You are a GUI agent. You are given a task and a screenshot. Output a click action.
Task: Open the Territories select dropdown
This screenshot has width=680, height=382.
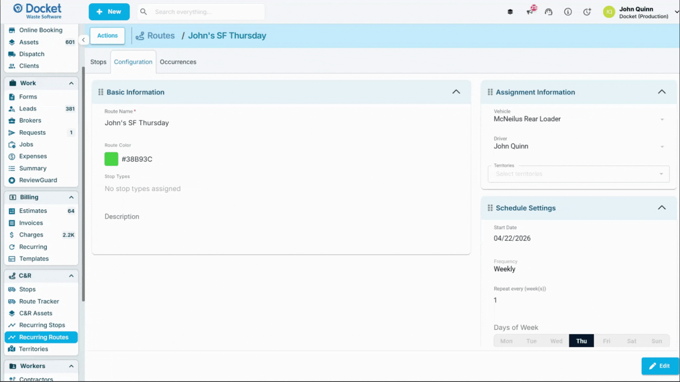[579, 173]
